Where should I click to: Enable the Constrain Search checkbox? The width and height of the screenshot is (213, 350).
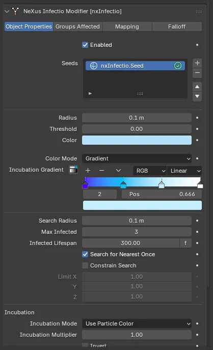click(85, 265)
